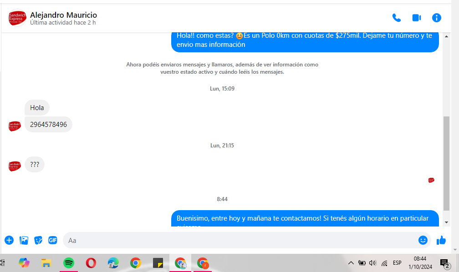Click the sender avatar beside the ??? message
The width and height of the screenshot is (459, 272).
15,166
